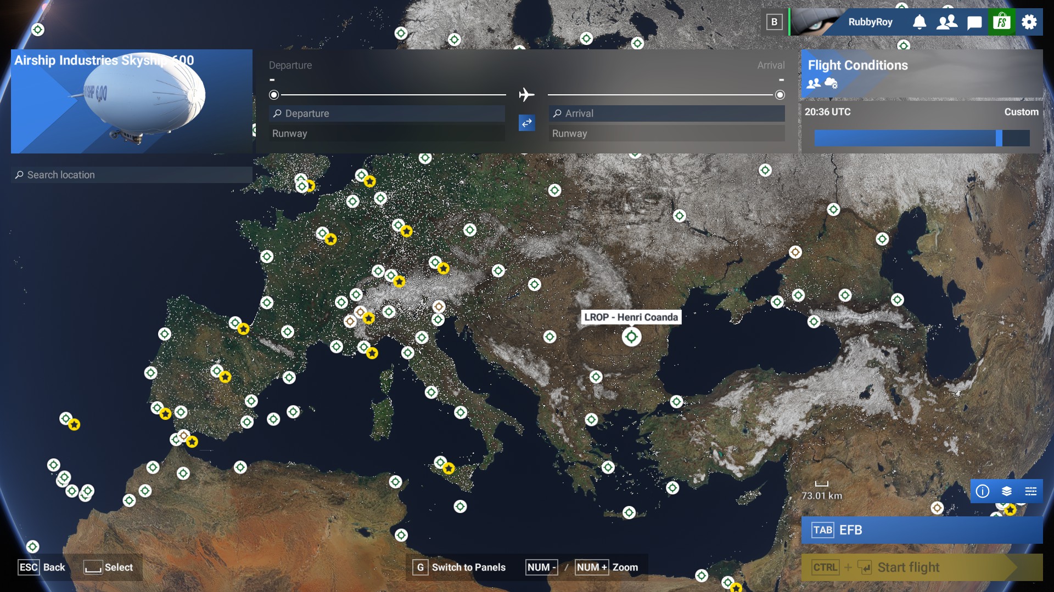1054x592 pixels.
Task: Select the Airship Industries Skyship aircraft thumbnail
Action: click(x=131, y=101)
